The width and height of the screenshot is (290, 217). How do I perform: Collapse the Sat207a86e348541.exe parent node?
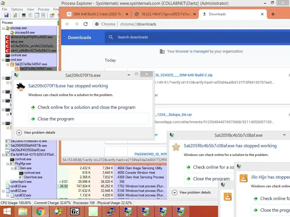pos(8,64)
